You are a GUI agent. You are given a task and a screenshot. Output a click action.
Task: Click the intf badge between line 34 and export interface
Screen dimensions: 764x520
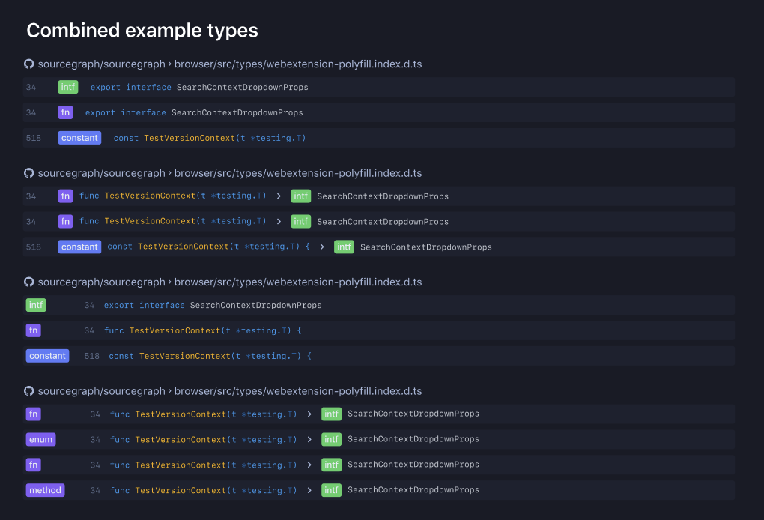[68, 87]
